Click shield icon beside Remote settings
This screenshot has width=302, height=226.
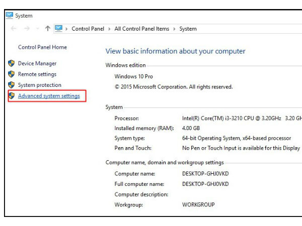coord(12,74)
